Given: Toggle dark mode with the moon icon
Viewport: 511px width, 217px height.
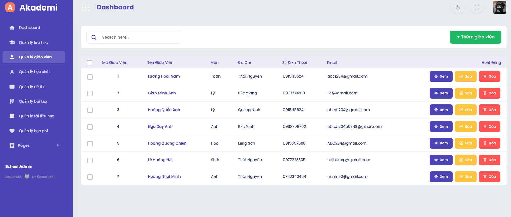Looking at the screenshot, I should click(x=458, y=7).
